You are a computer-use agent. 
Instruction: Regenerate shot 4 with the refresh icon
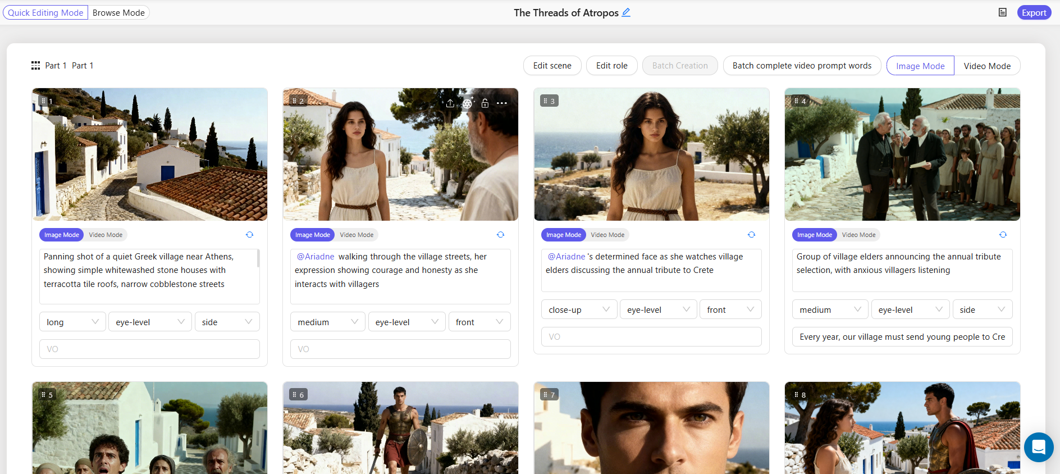1003,235
